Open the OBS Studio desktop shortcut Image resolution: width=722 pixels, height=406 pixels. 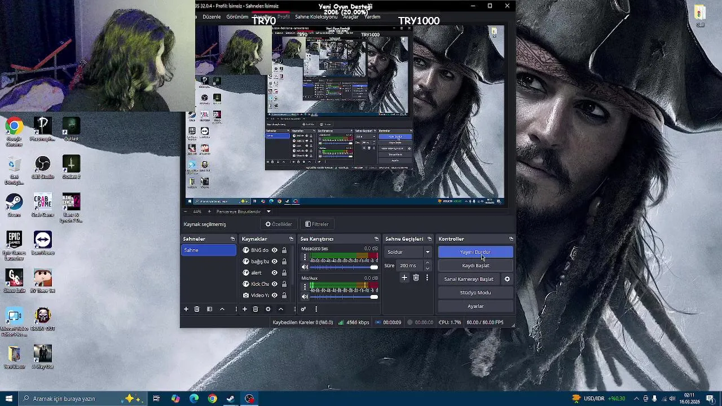(42, 167)
